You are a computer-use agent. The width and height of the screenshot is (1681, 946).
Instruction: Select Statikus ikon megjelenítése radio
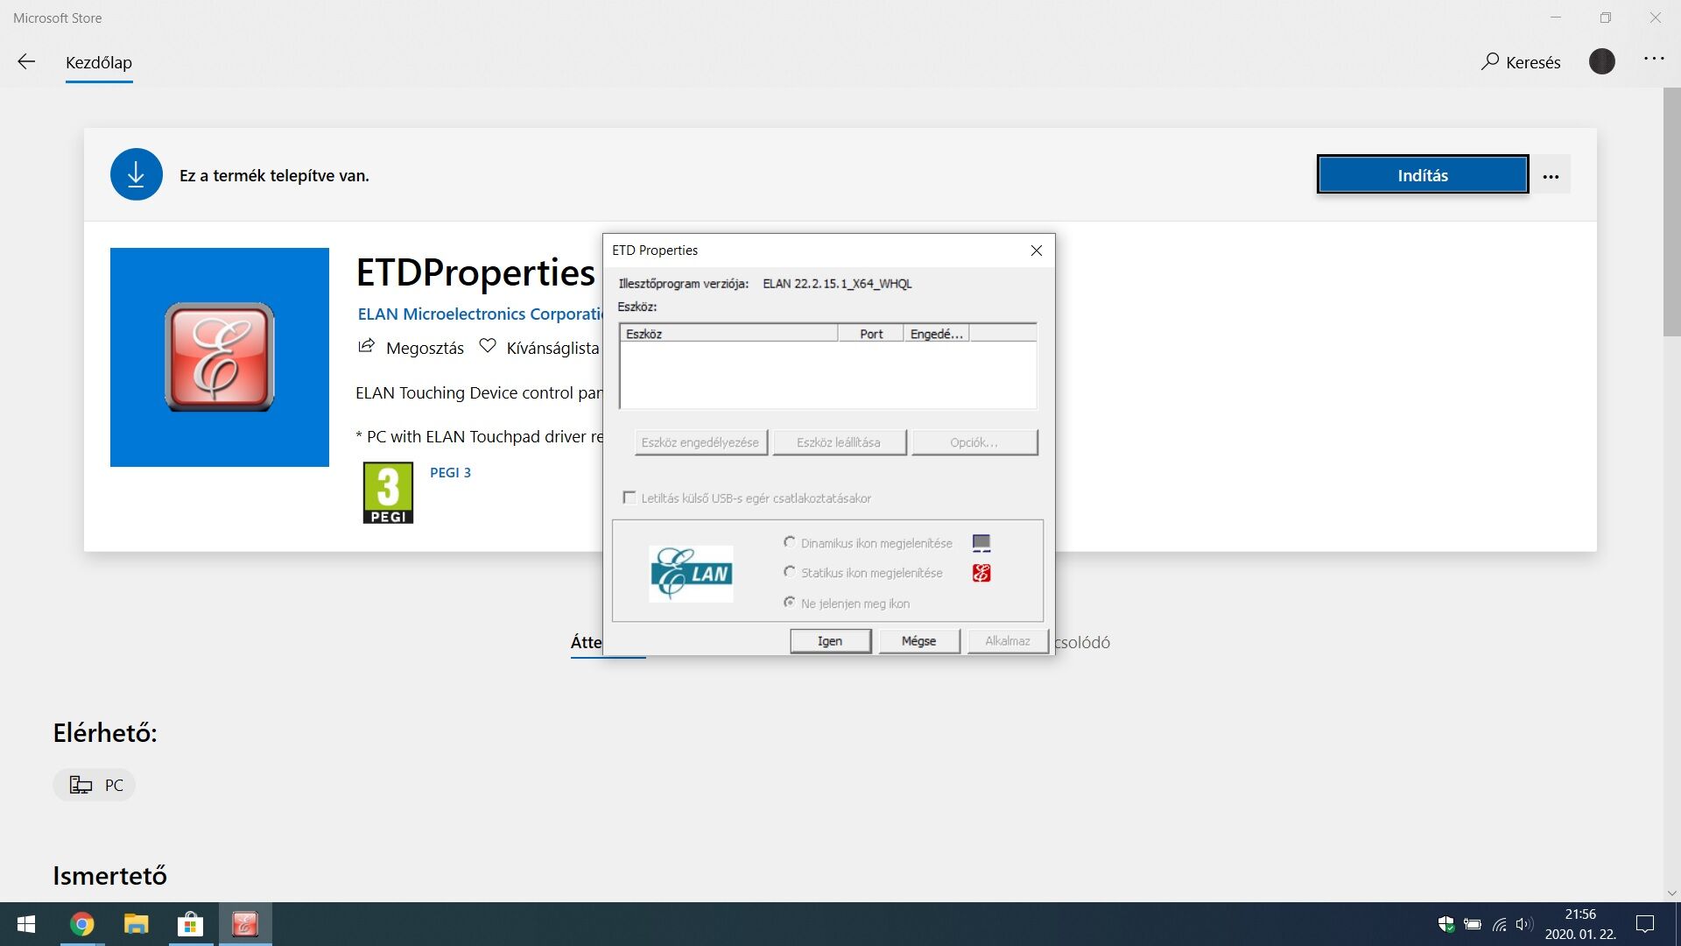[790, 572]
